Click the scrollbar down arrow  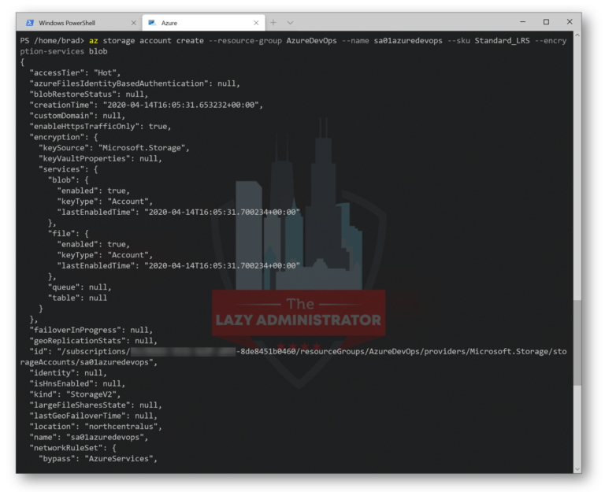coord(577,469)
